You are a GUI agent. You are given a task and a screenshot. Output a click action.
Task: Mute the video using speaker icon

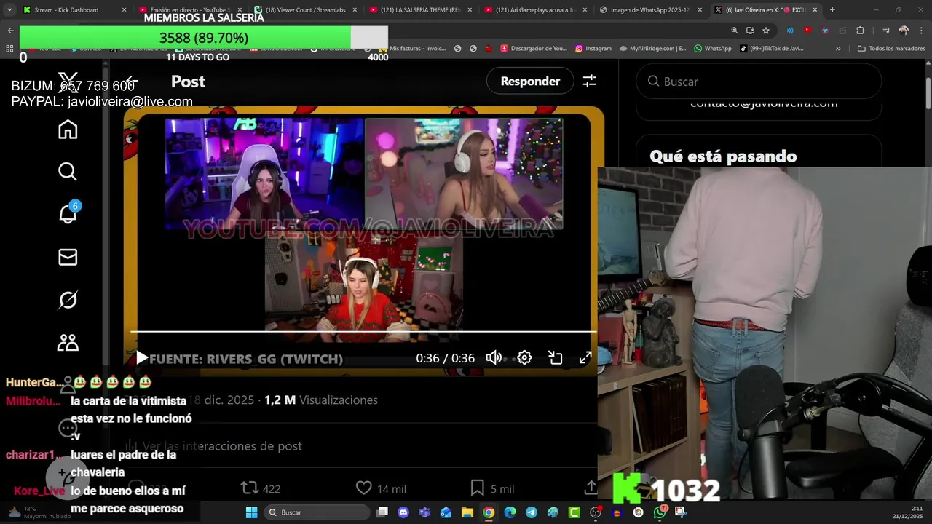click(494, 358)
